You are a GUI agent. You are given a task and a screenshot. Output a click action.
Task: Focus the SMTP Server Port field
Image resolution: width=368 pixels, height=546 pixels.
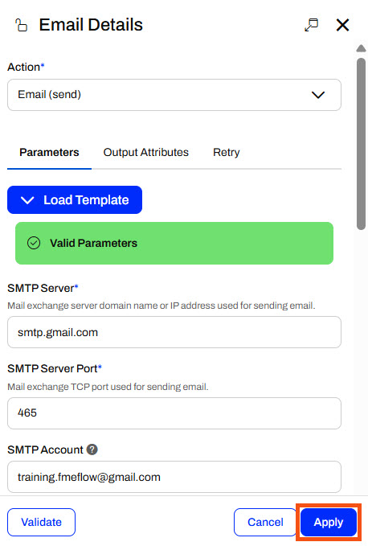coord(174,413)
